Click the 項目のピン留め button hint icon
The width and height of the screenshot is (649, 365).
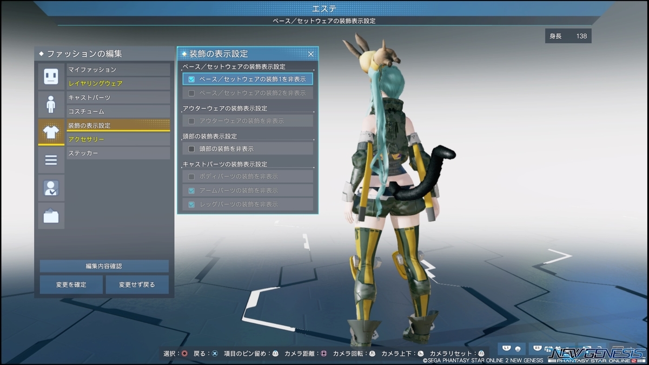(x=275, y=354)
